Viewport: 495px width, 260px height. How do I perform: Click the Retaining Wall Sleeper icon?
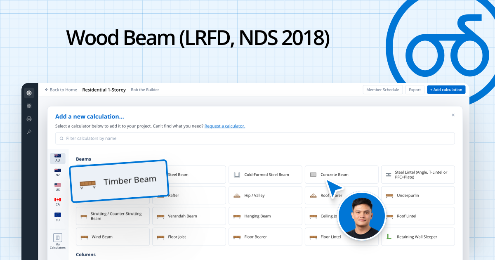point(389,237)
